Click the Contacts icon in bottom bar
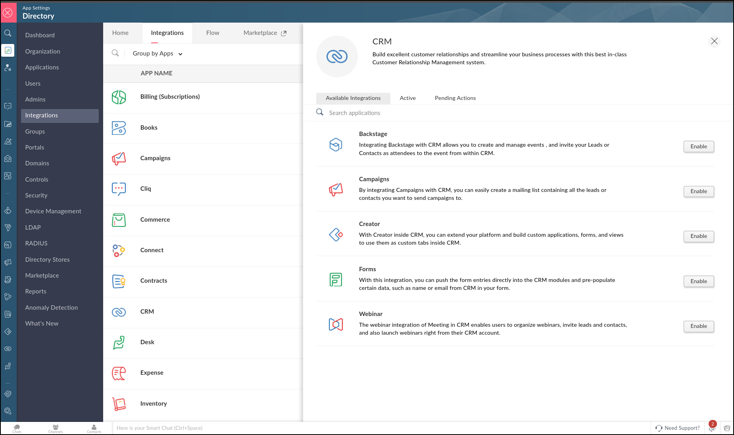The image size is (734, 435). click(94, 428)
